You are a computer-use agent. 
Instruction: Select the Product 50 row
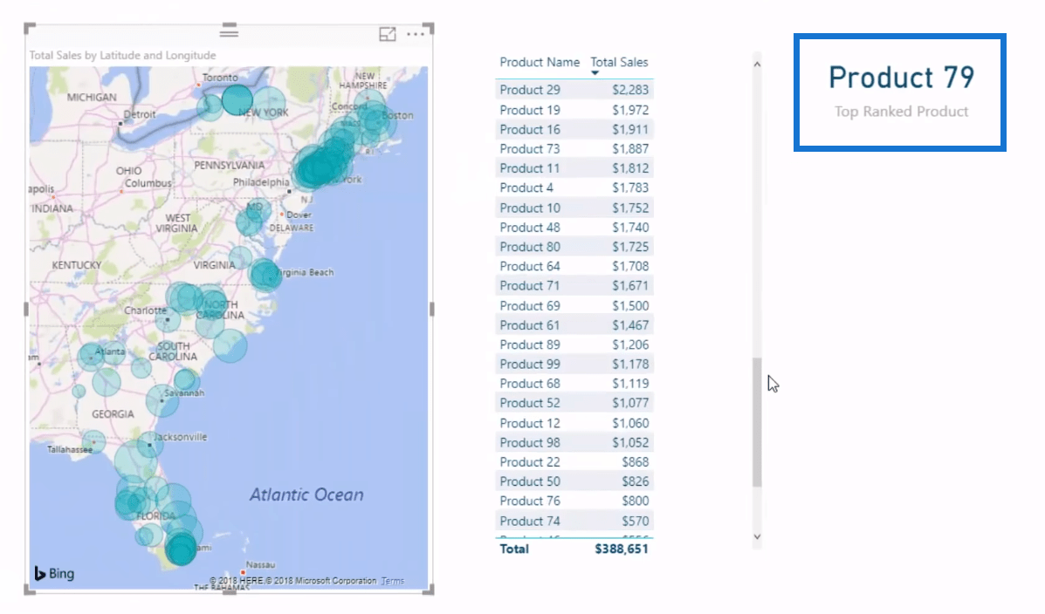[x=574, y=481]
